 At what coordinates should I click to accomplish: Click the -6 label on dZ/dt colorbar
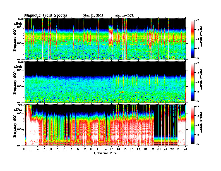point(197,144)
